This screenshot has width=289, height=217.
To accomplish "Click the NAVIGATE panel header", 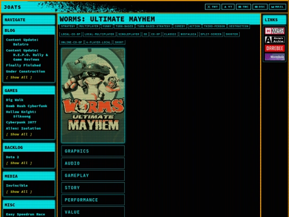I will 29,20.
